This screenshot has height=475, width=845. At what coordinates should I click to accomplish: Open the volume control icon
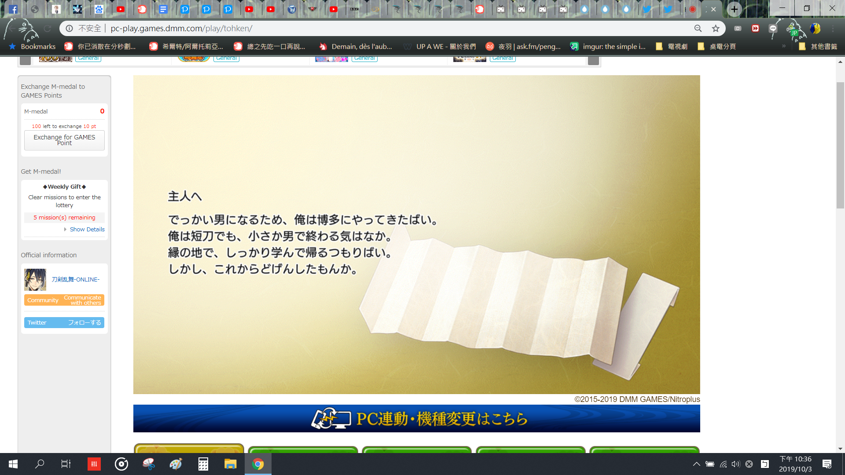736,464
